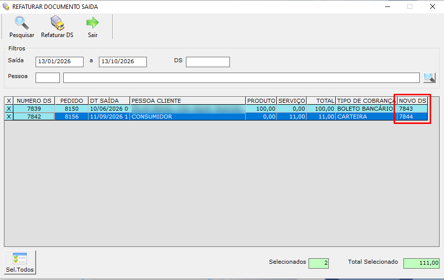Click the Pessoa name input field
The height and width of the screenshot is (280, 444).
pos(241,78)
